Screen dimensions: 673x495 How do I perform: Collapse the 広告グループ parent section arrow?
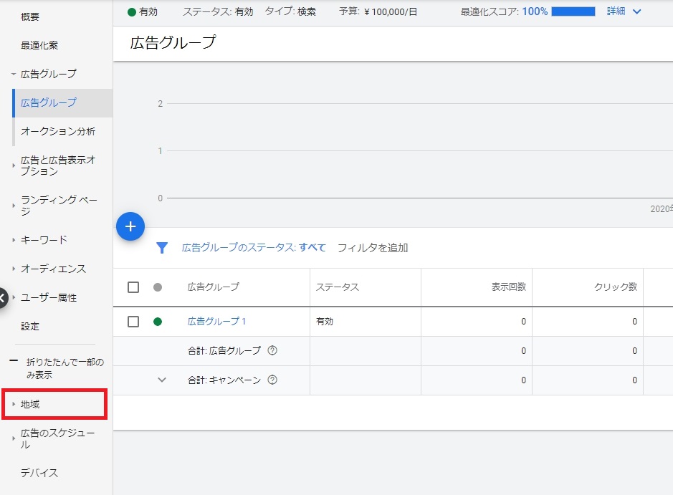point(14,75)
